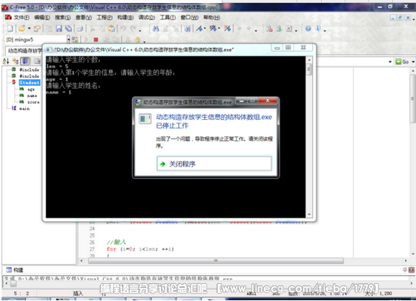Click the hand icon in the debug toolbar
Screen dimensions: 416x301
[x=137, y=40]
